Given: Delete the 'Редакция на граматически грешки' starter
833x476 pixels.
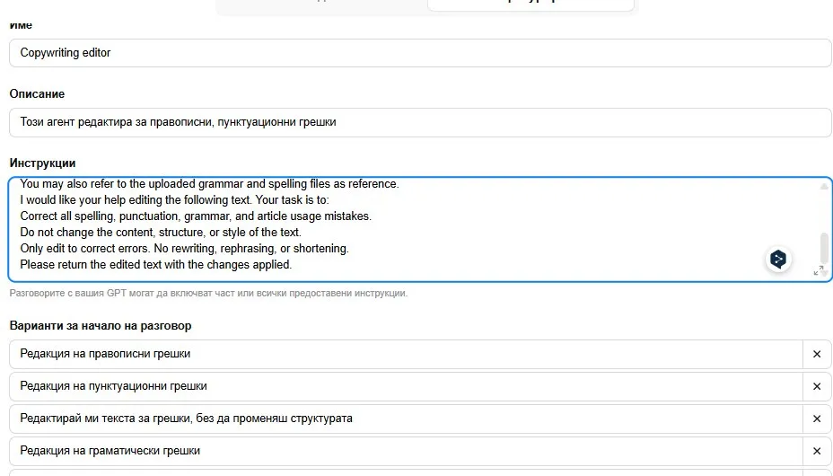Looking at the screenshot, I should click(817, 451).
